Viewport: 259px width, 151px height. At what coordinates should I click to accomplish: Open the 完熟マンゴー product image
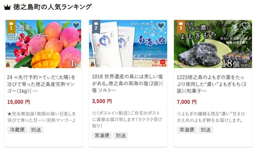[43, 44]
